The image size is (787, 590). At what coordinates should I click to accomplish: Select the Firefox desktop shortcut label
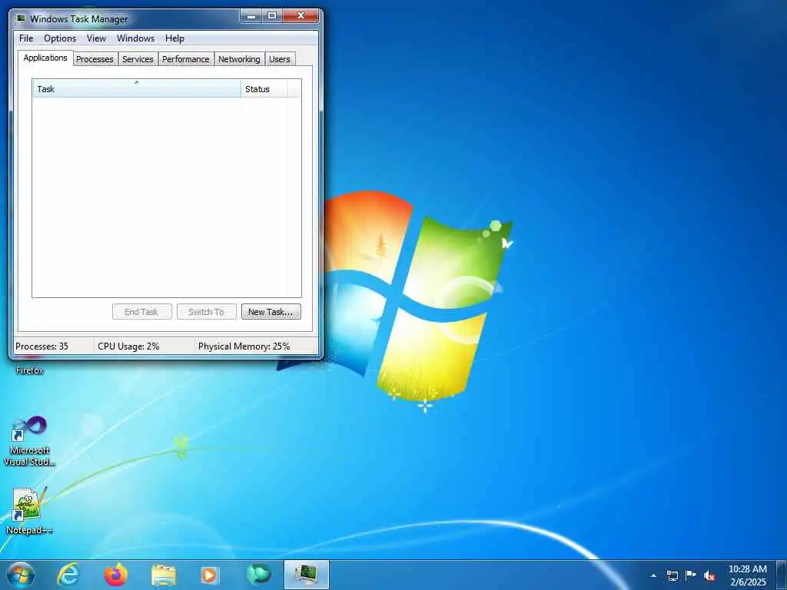pos(30,370)
